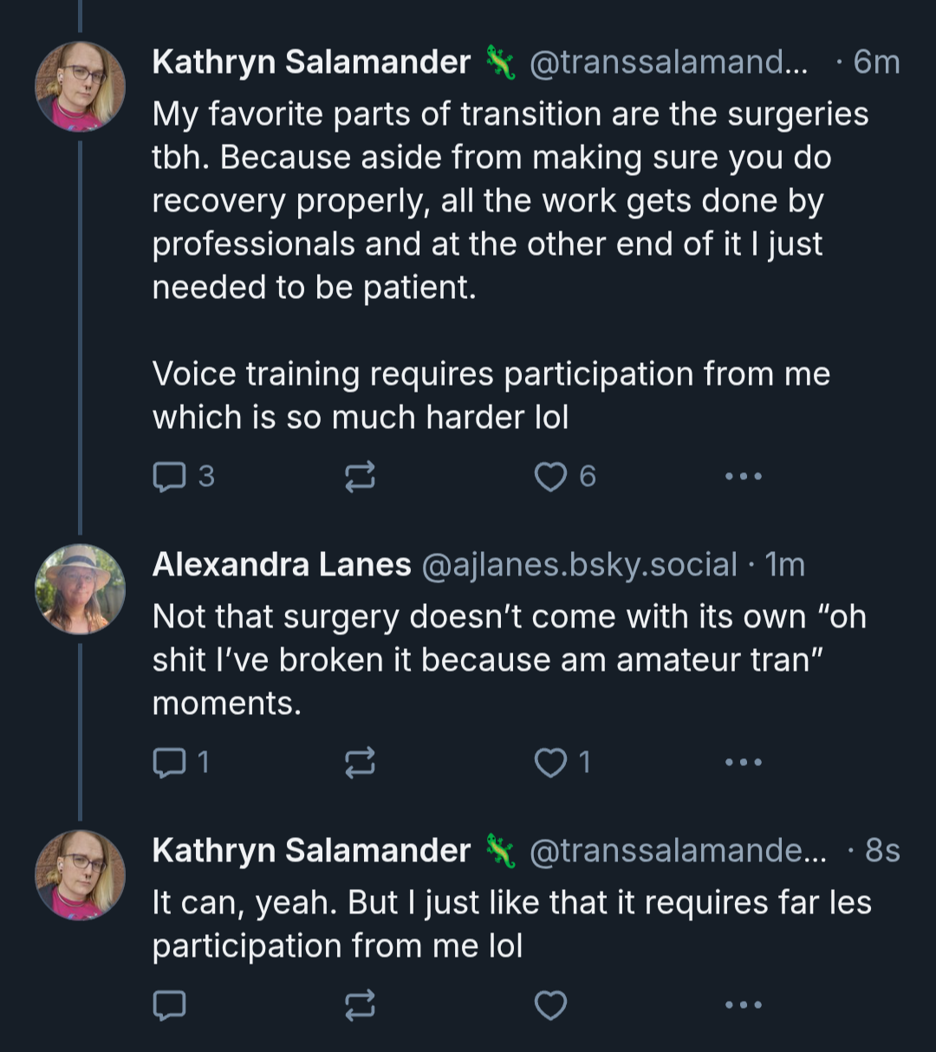936x1052 pixels.
Task: Open Kathryn Salamander's avatar on the top post
Action: [x=80, y=87]
